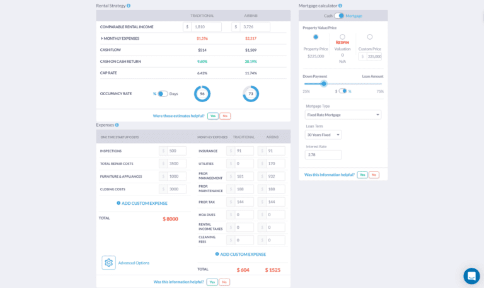Open the chat support bubble

(x=471, y=276)
